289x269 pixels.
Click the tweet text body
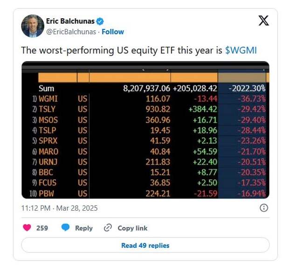pos(121,50)
